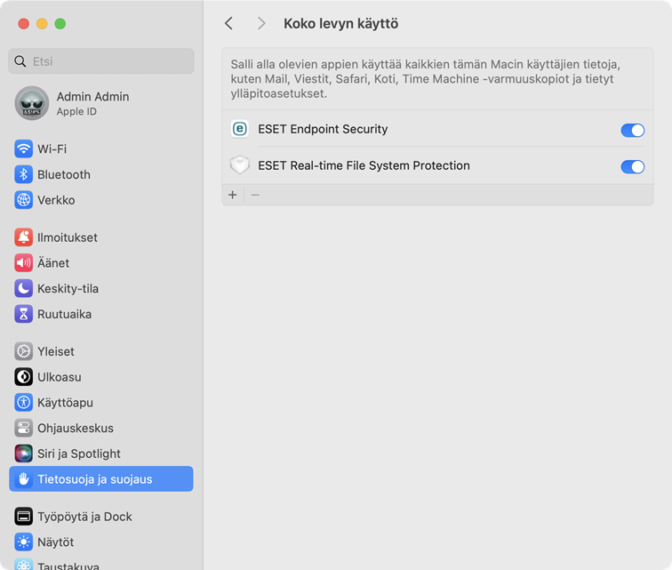672x570 pixels.
Task: Click the Koko levyn käyttö title
Action: (x=340, y=24)
